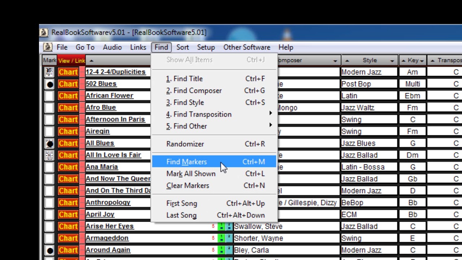The width and height of the screenshot is (462, 260).
Task: Click Key column ascending sort arrow
Action: point(404,61)
